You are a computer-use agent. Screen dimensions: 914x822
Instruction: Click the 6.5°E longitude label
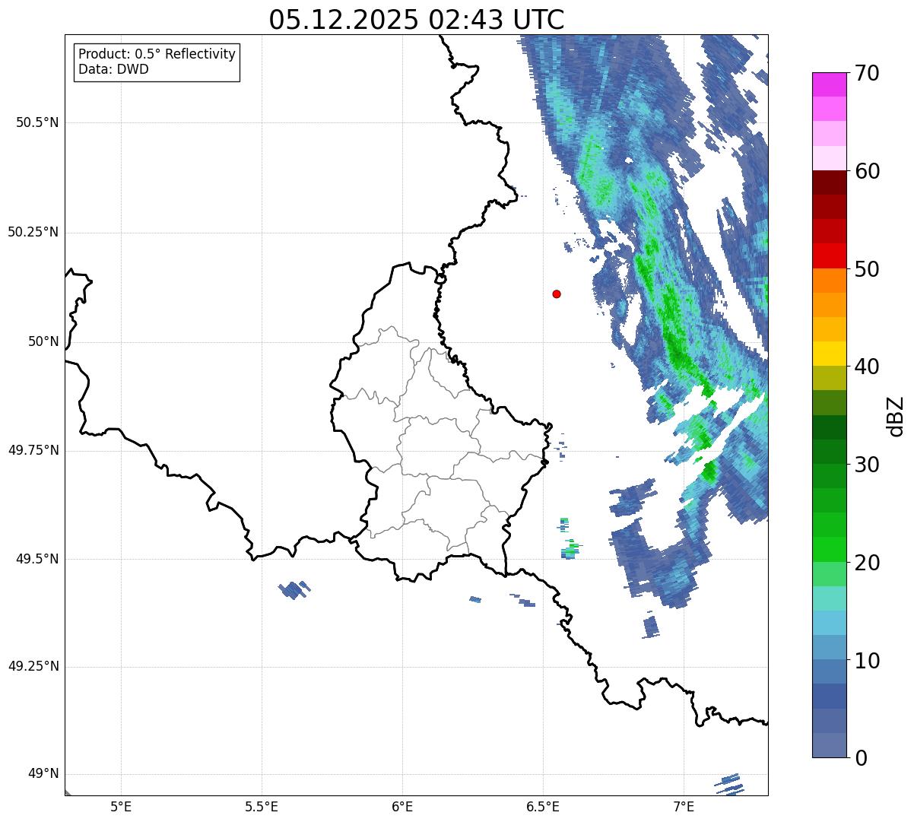tap(543, 806)
